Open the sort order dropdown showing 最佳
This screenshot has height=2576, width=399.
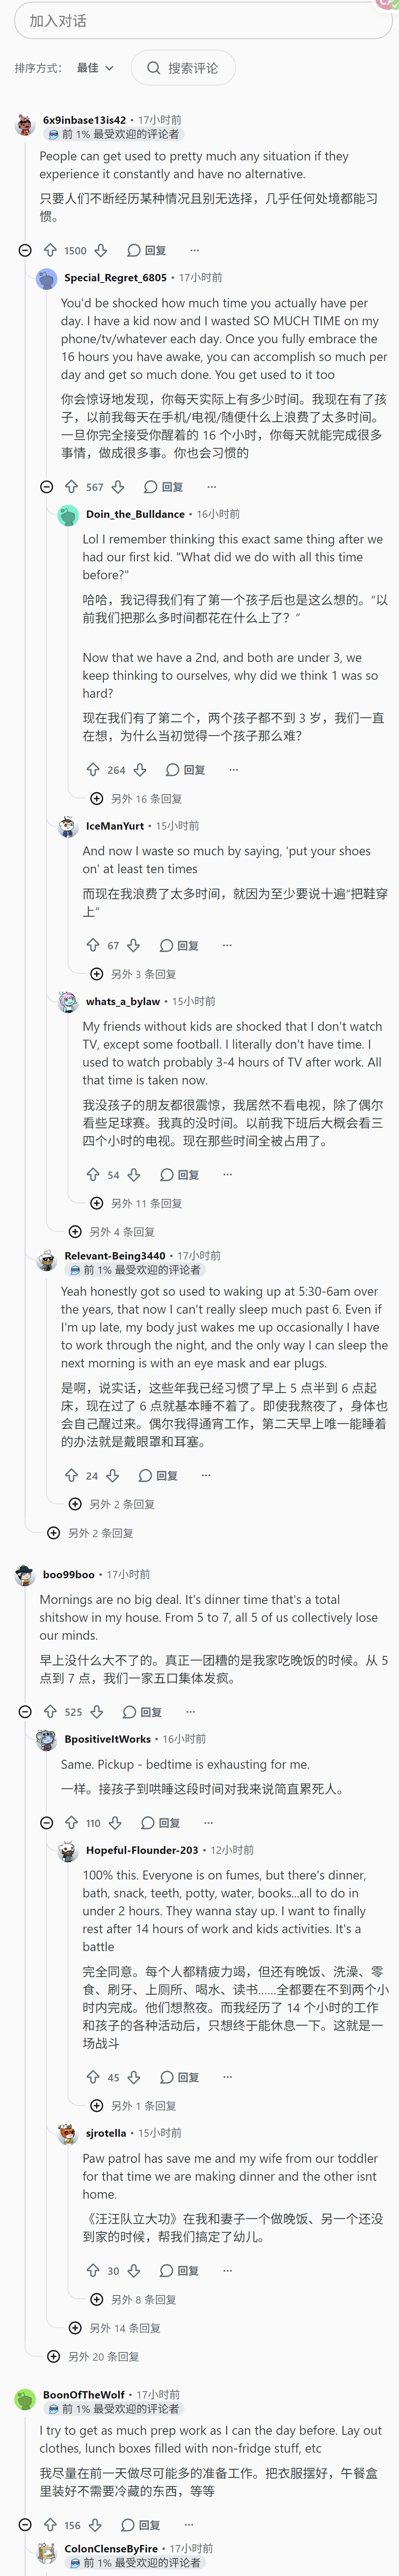click(95, 68)
